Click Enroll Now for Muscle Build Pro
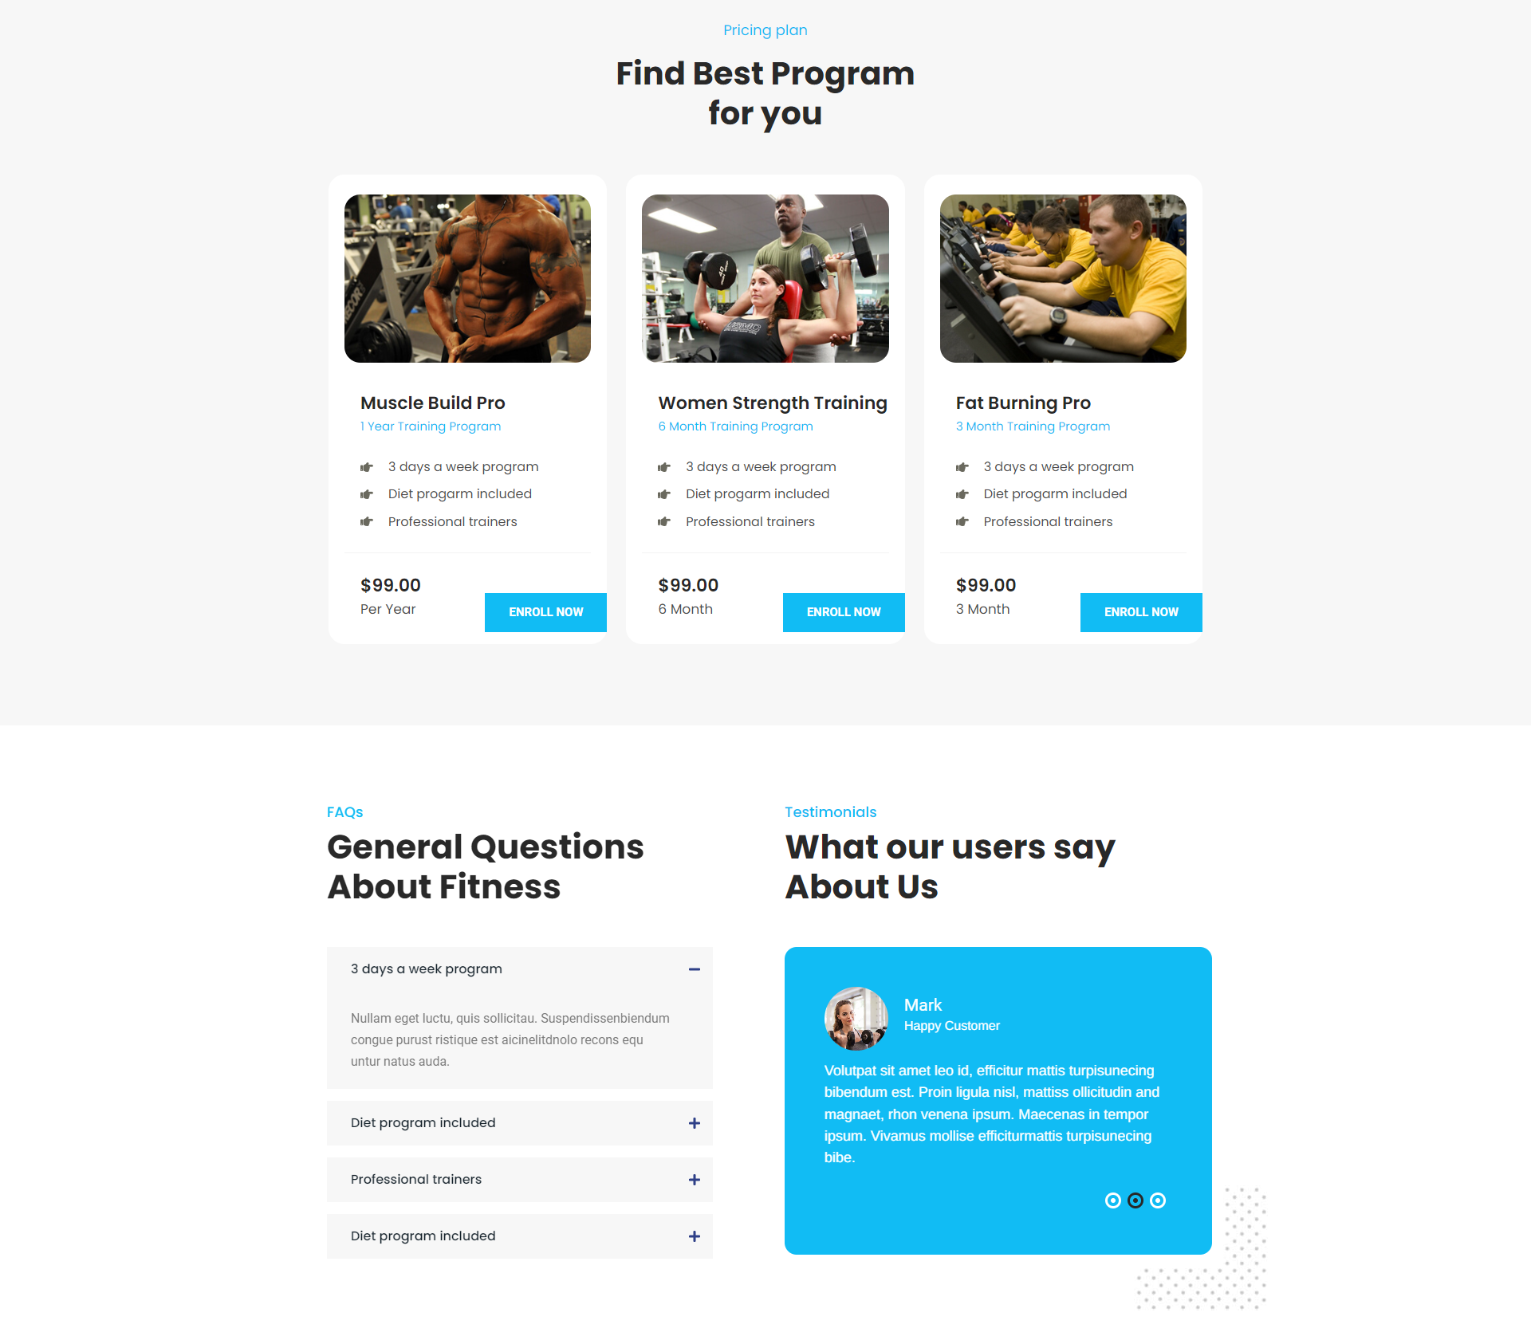 [545, 612]
